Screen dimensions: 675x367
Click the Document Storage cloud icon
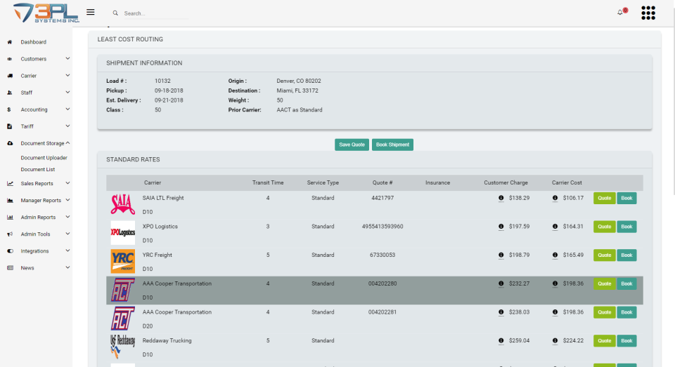pyautogui.click(x=10, y=143)
